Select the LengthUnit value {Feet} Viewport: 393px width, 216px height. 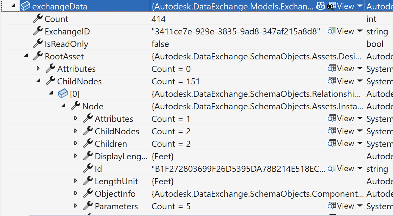pos(163,182)
